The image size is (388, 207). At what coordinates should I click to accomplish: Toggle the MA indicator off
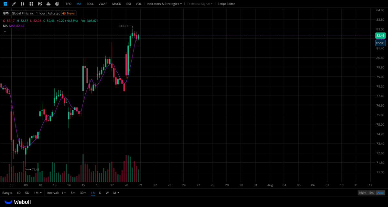[79, 4]
